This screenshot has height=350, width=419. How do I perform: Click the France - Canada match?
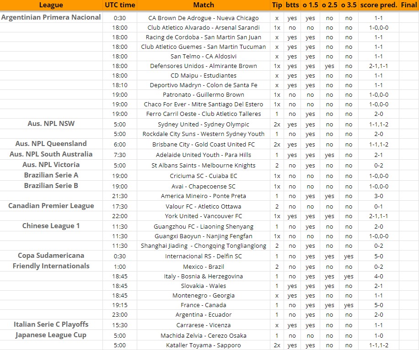(204, 305)
